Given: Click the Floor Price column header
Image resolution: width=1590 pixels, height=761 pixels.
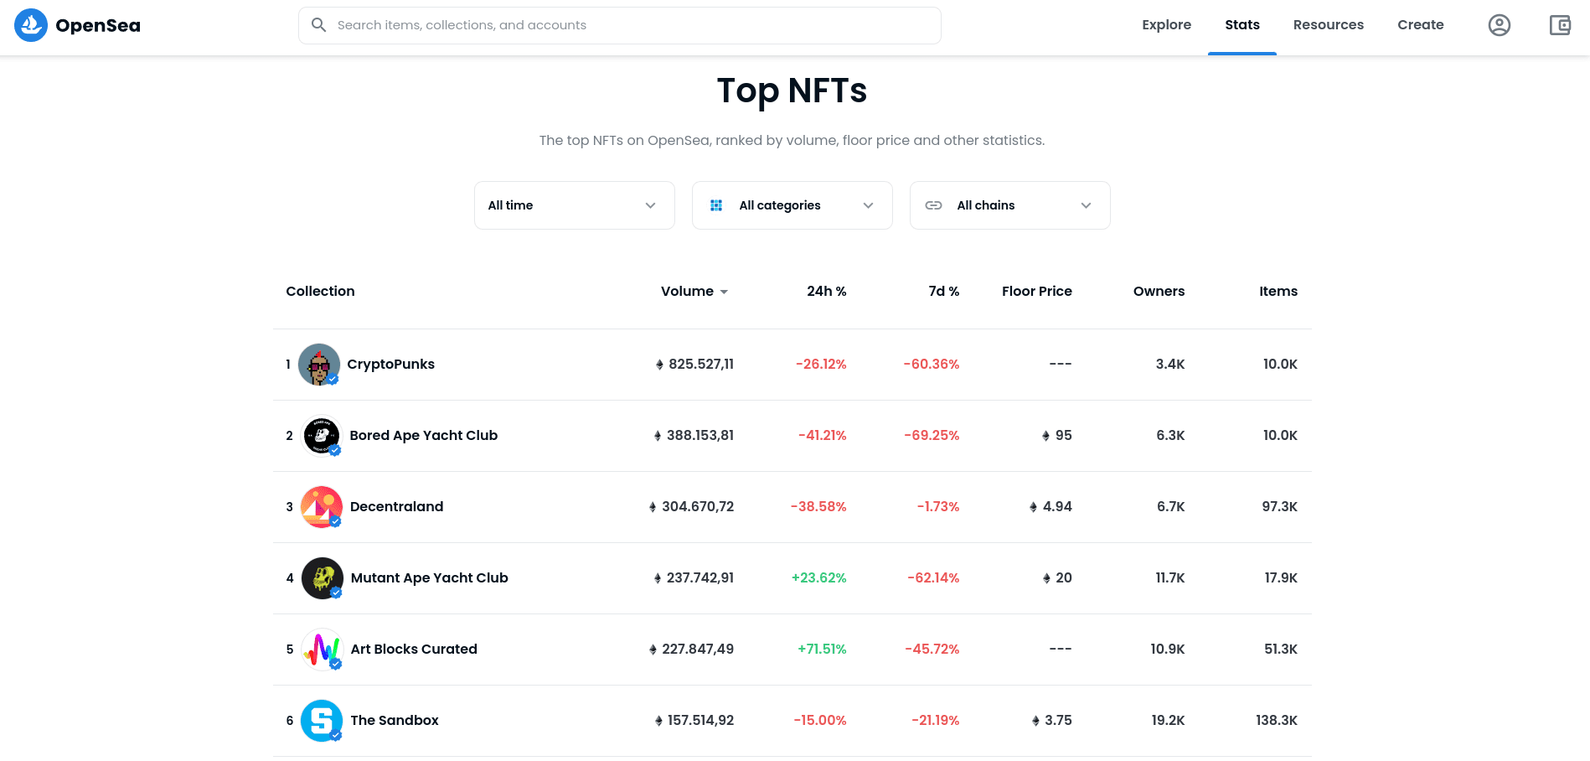Looking at the screenshot, I should pos(1036,292).
